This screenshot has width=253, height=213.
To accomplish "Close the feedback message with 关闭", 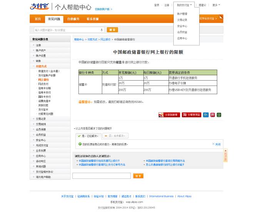I will click(x=216, y=144).
